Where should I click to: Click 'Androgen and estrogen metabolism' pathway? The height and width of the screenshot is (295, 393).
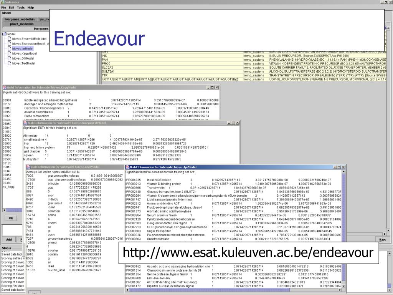tap(49, 104)
